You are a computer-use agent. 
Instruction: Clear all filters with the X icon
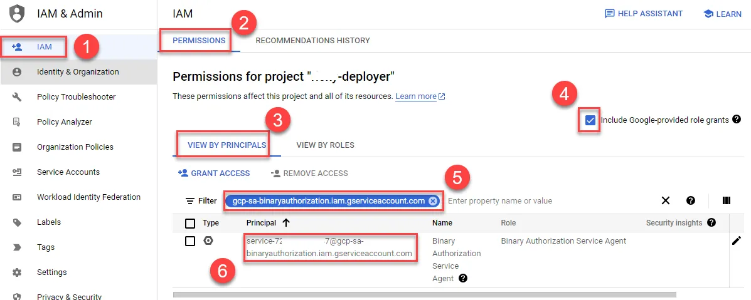[665, 200]
